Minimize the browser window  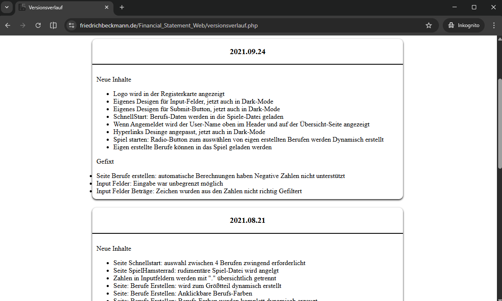[455, 7]
